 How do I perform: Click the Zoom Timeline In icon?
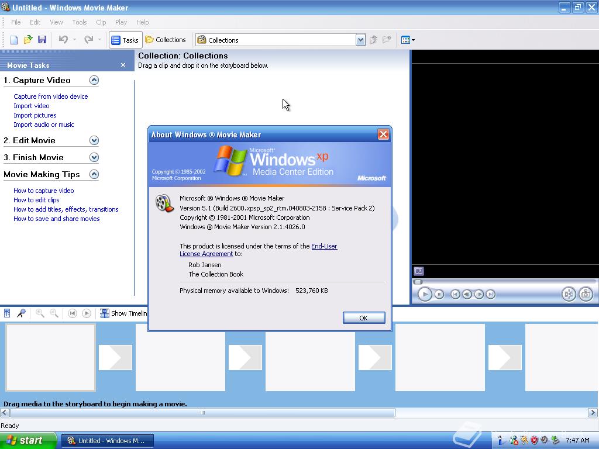(40, 313)
